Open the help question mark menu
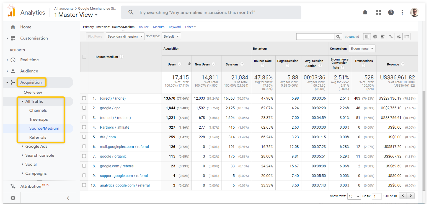The height and width of the screenshot is (204, 427). tap(391, 12)
